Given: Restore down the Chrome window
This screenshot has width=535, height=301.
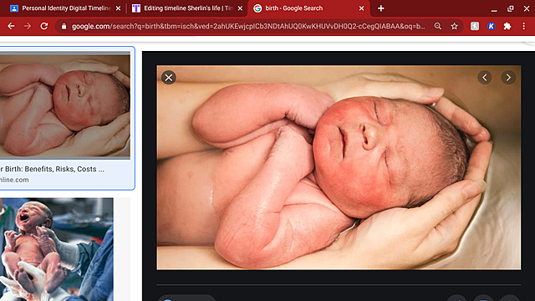Looking at the screenshot, I should [511, 8].
